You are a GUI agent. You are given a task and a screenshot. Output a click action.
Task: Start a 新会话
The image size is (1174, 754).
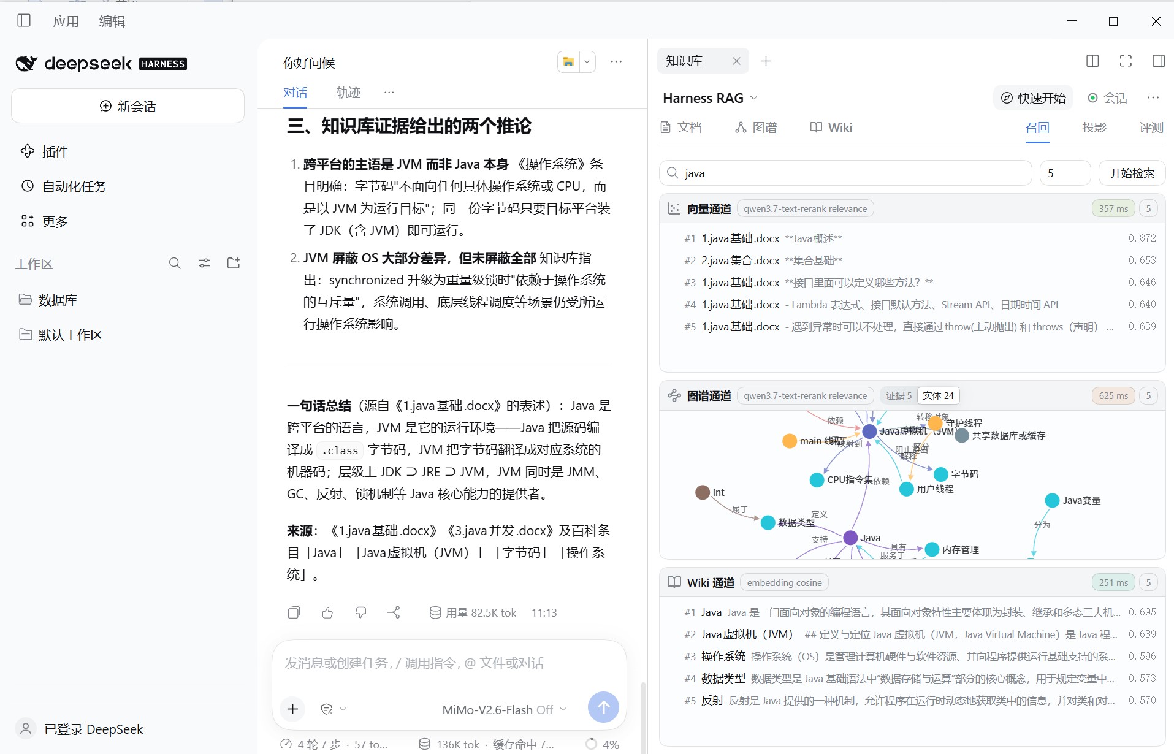tap(128, 106)
